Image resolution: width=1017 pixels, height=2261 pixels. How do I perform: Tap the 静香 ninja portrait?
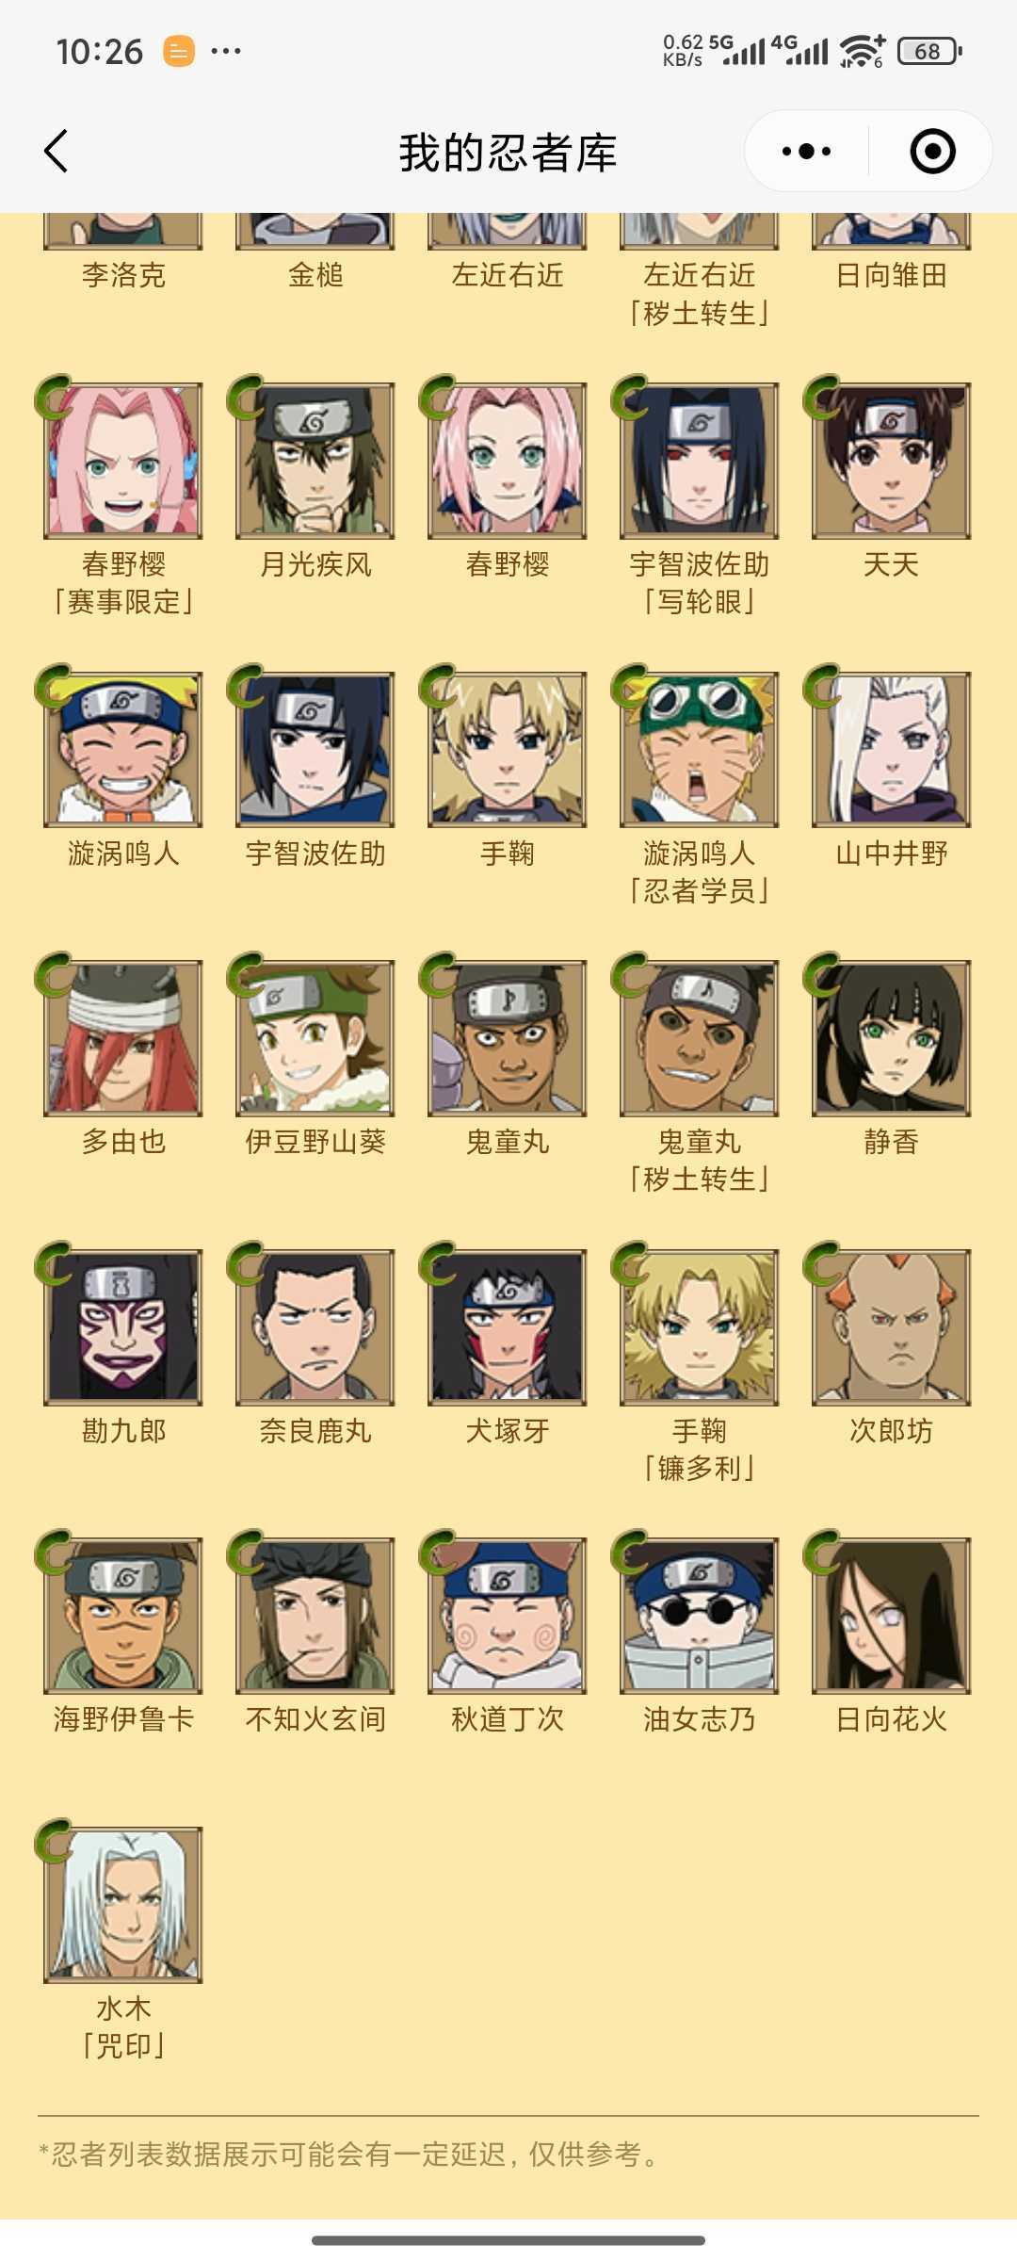point(892,1038)
